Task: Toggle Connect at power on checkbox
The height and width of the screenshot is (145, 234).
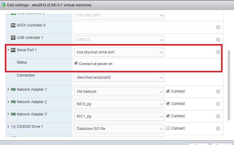Action: pos(76,63)
